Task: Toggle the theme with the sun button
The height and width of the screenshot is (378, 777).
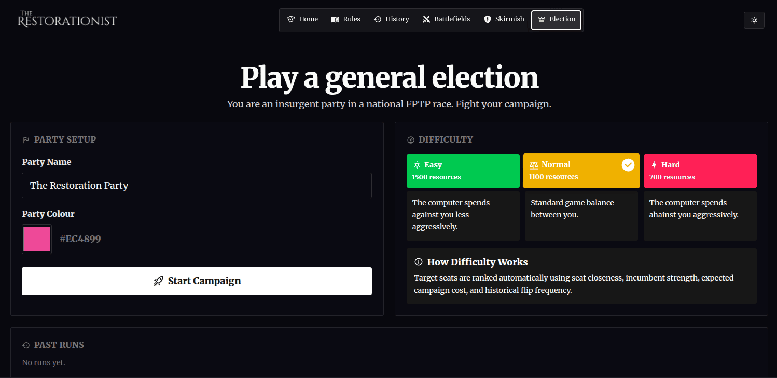Action: (x=754, y=20)
